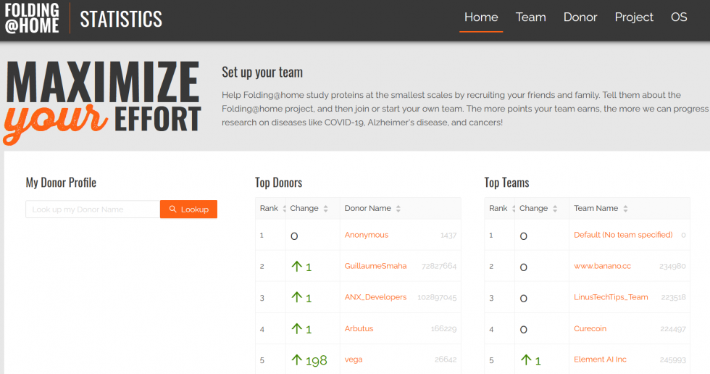Sort Top Teams by Team Name arrows
Screen dimensions: 710x374
625,209
